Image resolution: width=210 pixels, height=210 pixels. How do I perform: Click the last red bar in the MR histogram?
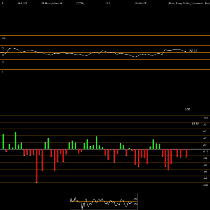186,153
